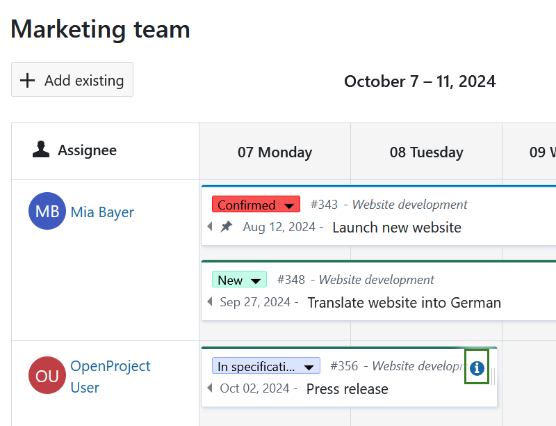Screen dimensions: 556x426
Task: Click the Launch new website title
Action: [396, 228]
